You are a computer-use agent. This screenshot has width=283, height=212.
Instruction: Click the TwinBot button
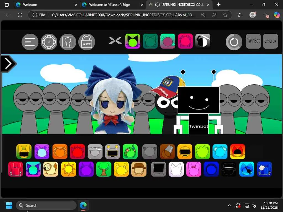click(x=253, y=41)
